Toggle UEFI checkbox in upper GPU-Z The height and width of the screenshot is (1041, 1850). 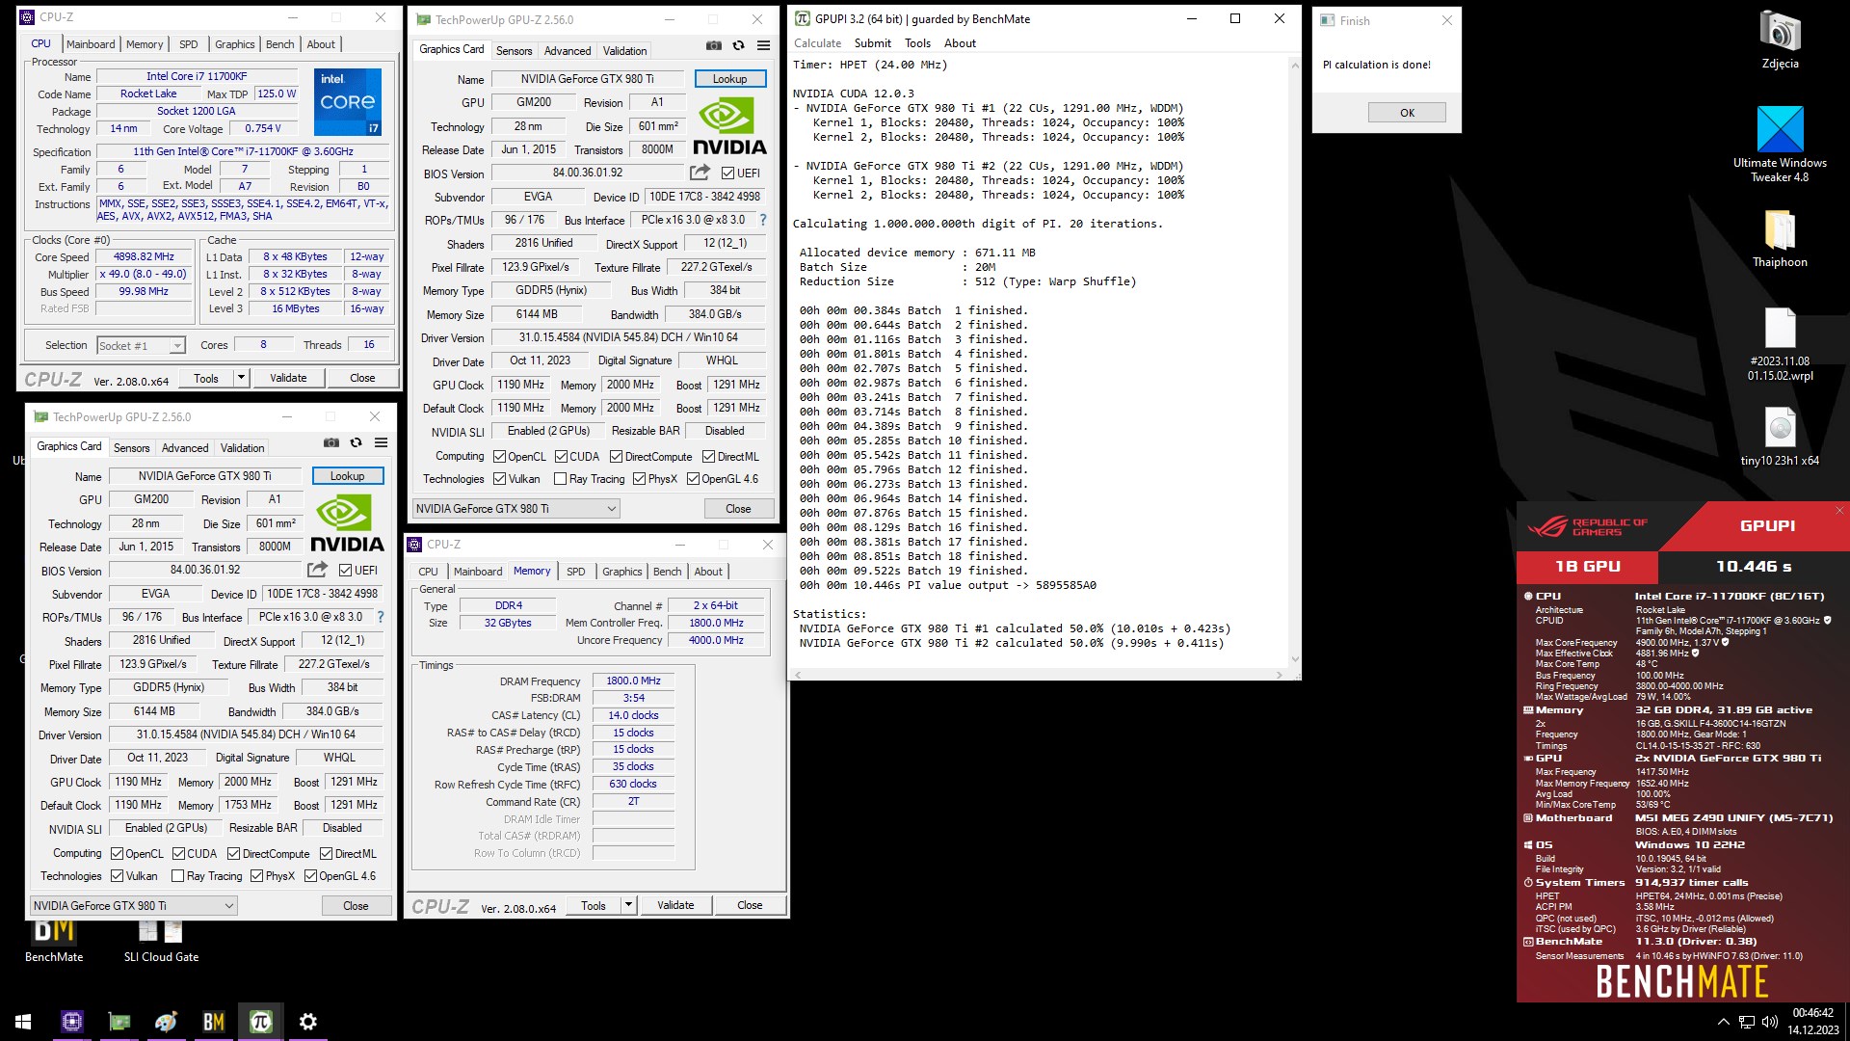pyautogui.click(x=727, y=173)
